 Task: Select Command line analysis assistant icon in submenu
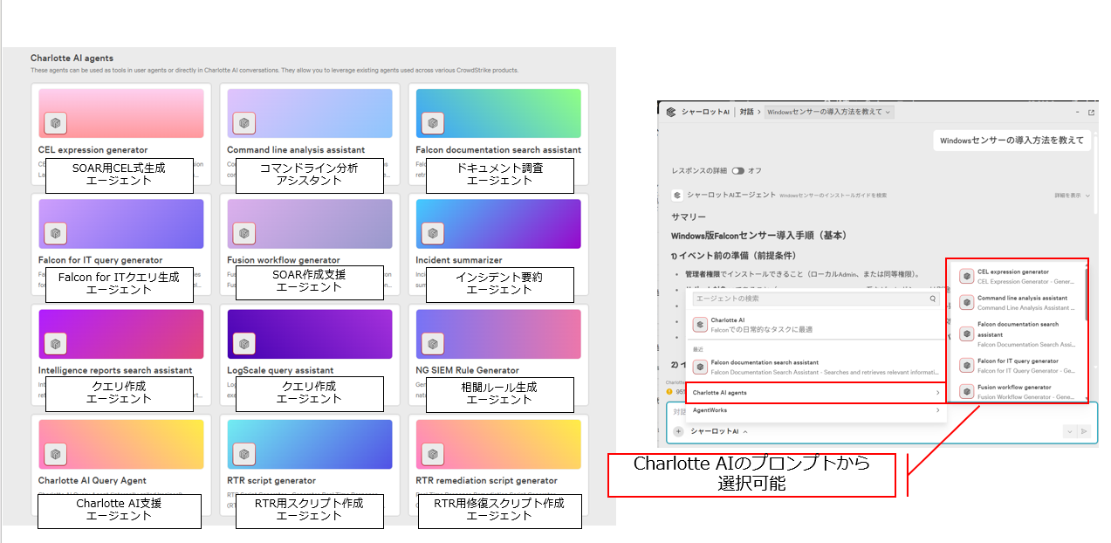967,303
